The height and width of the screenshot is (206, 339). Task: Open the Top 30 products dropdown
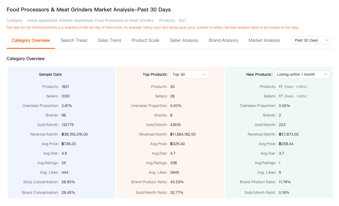click(189, 74)
